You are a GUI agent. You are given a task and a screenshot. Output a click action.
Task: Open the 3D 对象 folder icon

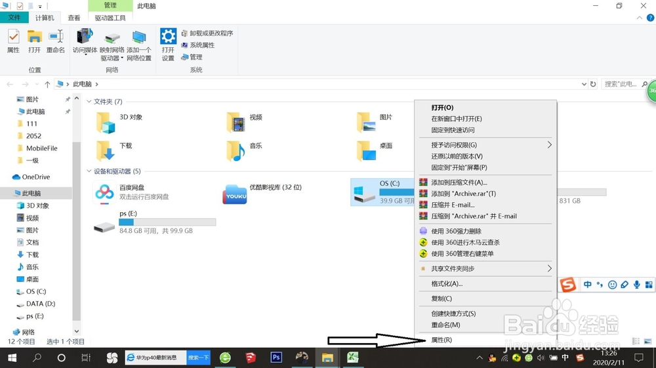coord(106,123)
